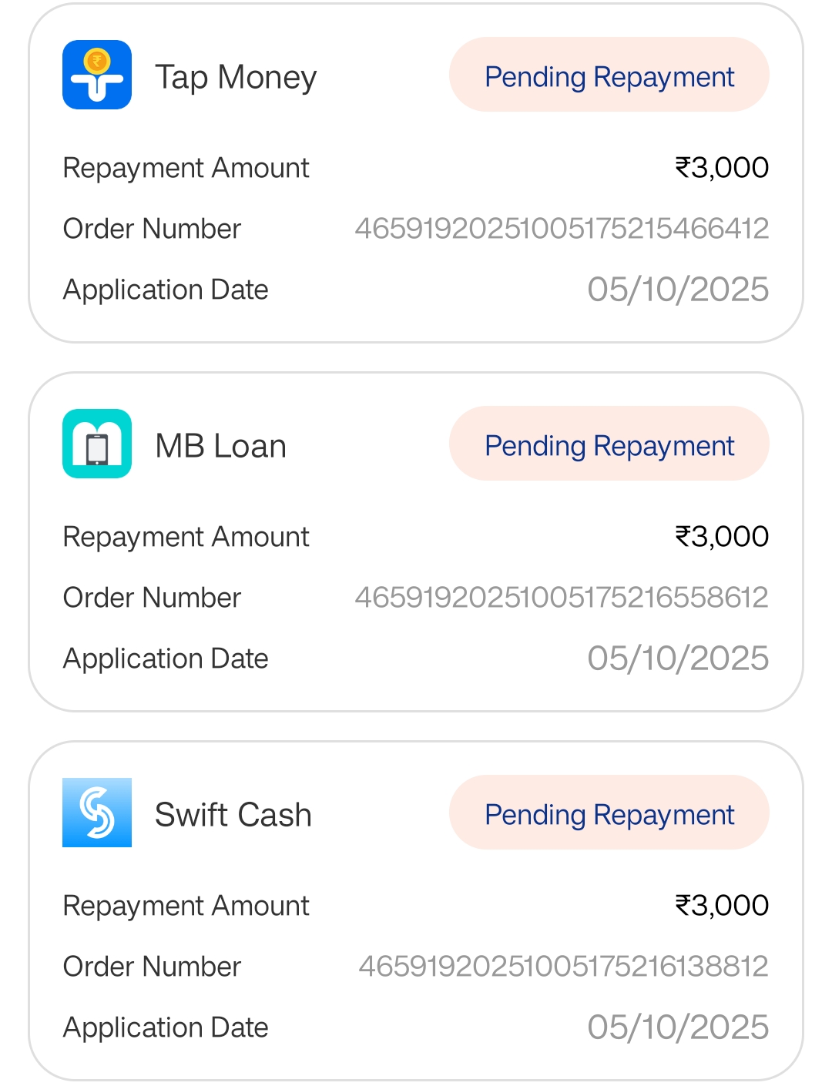This screenshot has height=1086, width=832.
Task: Tap the MB Loan ₹3,000 repayment amount
Action: tap(722, 537)
